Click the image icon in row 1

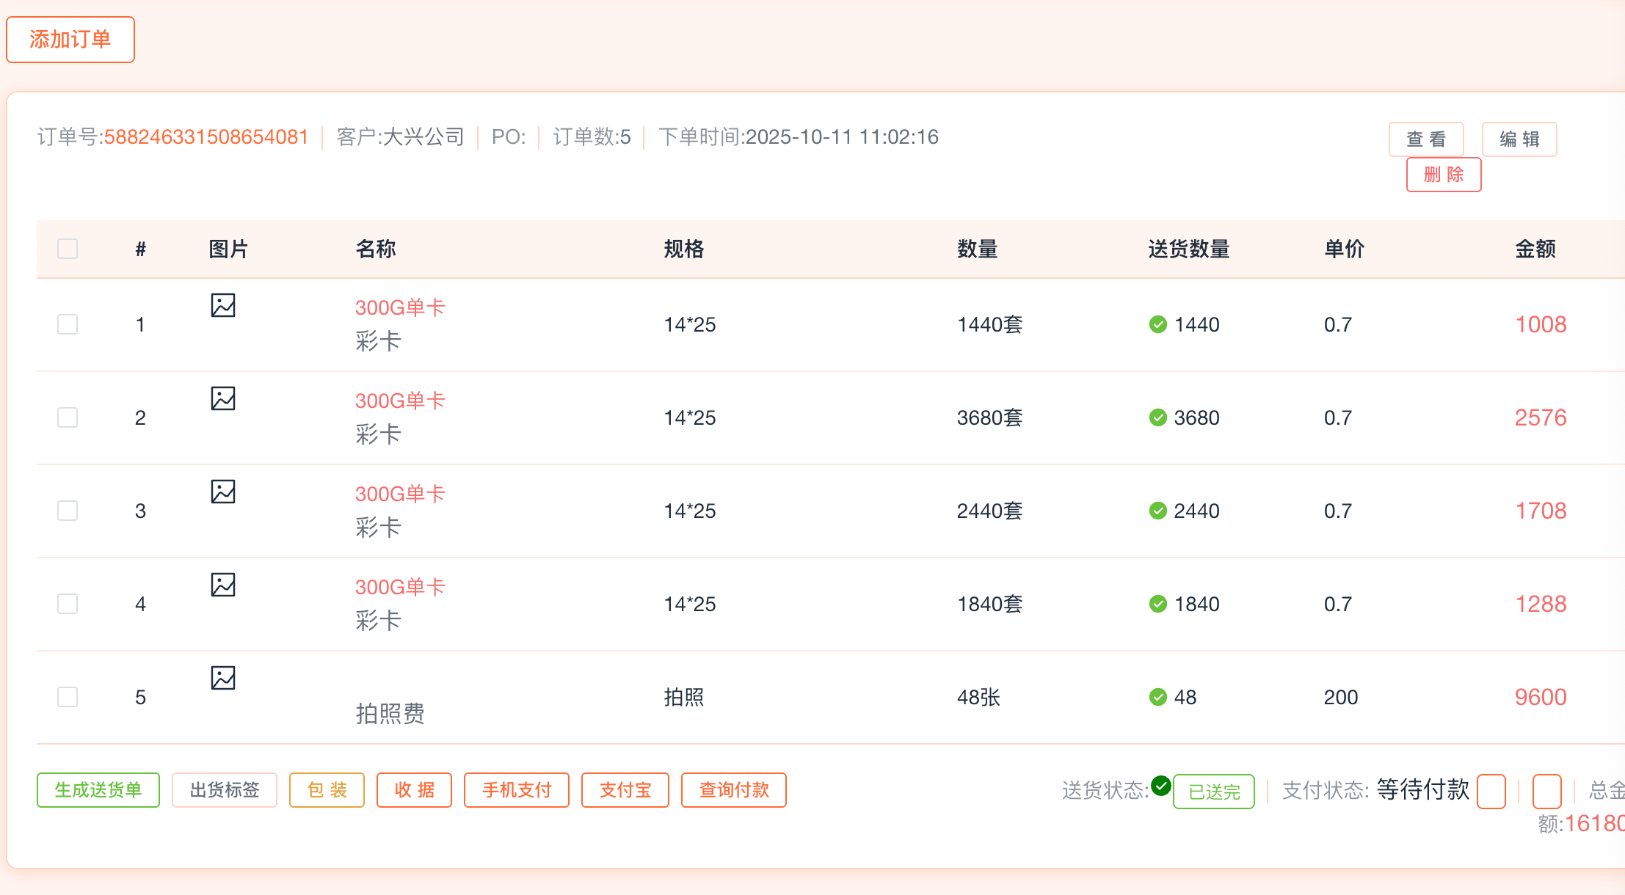pos(223,305)
